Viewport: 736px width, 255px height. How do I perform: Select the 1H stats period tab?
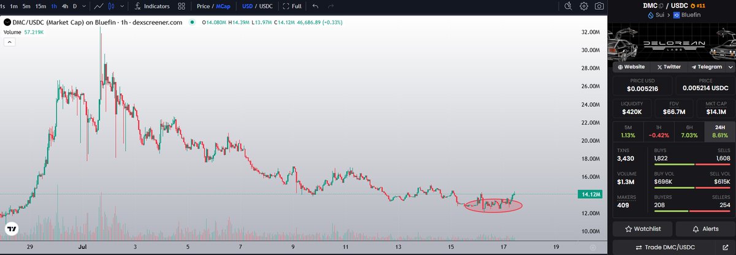tap(659, 131)
